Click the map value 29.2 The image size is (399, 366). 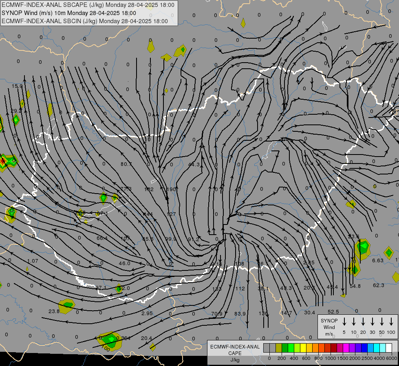(16, 111)
